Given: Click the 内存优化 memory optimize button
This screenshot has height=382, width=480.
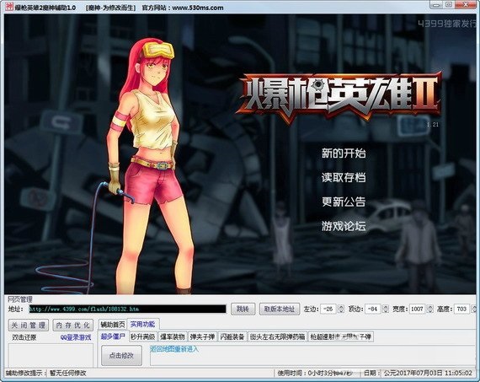Looking at the screenshot, I should tap(73, 325).
